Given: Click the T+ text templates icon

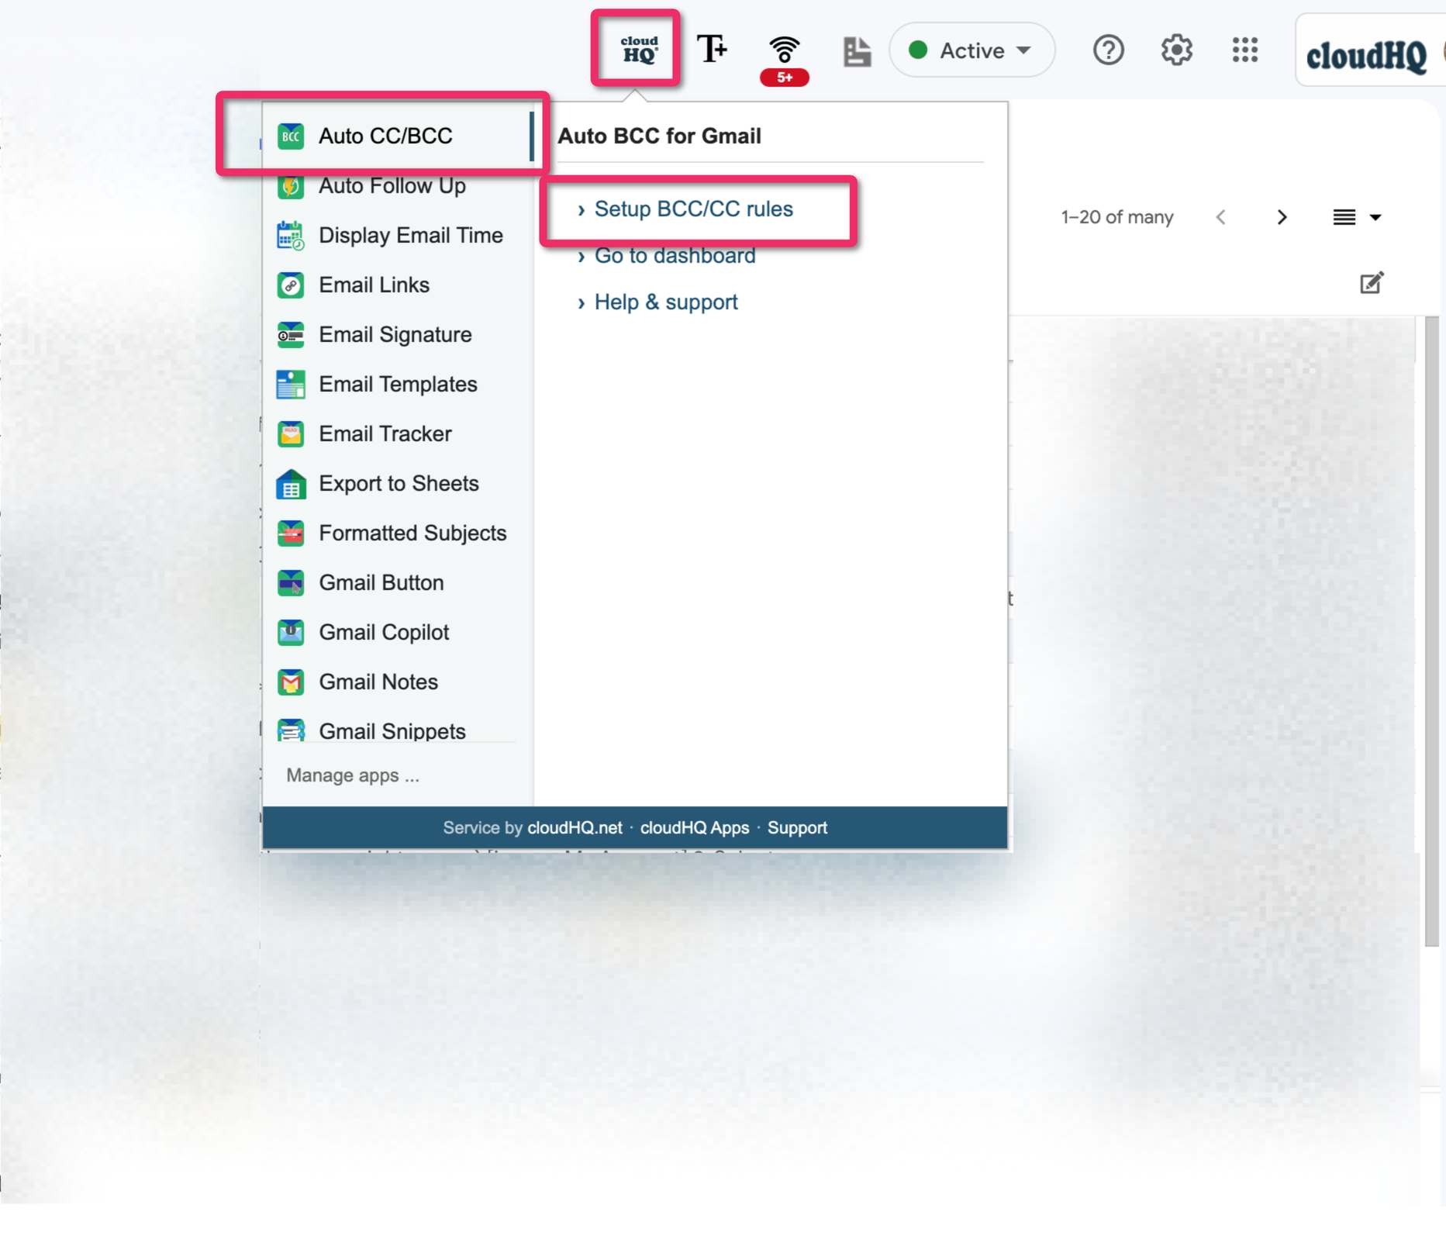Looking at the screenshot, I should [712, 49].
